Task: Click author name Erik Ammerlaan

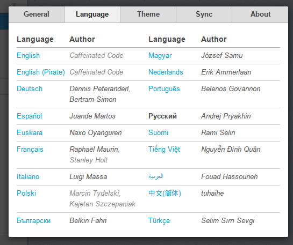Action: click(226, 72)
